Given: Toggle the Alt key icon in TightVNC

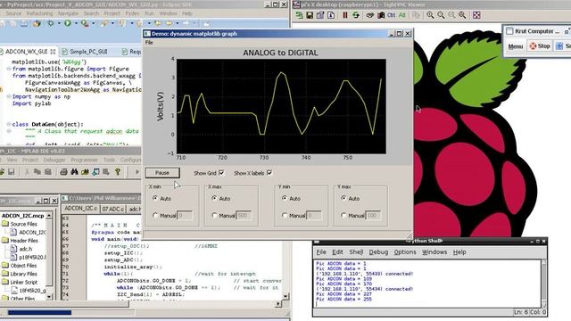Looking at the screenshot, I should [x=402, y=15].
